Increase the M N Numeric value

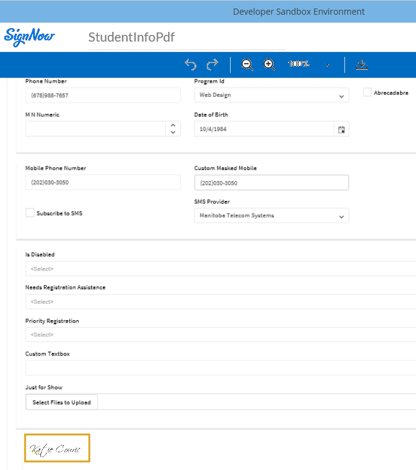click(173, 125)
